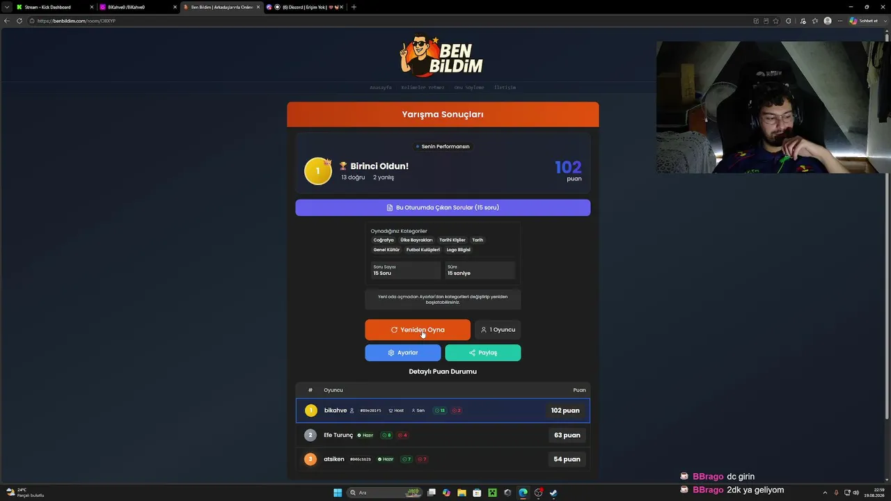Open Microsoft Edge from the taskbar
This screenshot has width=891, height=501.
click(x=523, y=493)
